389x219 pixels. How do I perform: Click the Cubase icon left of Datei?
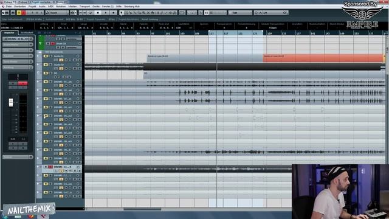tap(3, 6)
